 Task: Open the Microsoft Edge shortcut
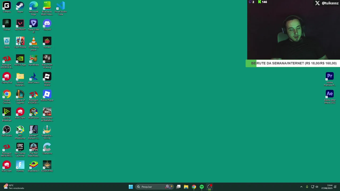click(33, 8)
